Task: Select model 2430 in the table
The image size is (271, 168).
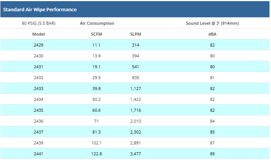Action: click(x=39, y=56)
